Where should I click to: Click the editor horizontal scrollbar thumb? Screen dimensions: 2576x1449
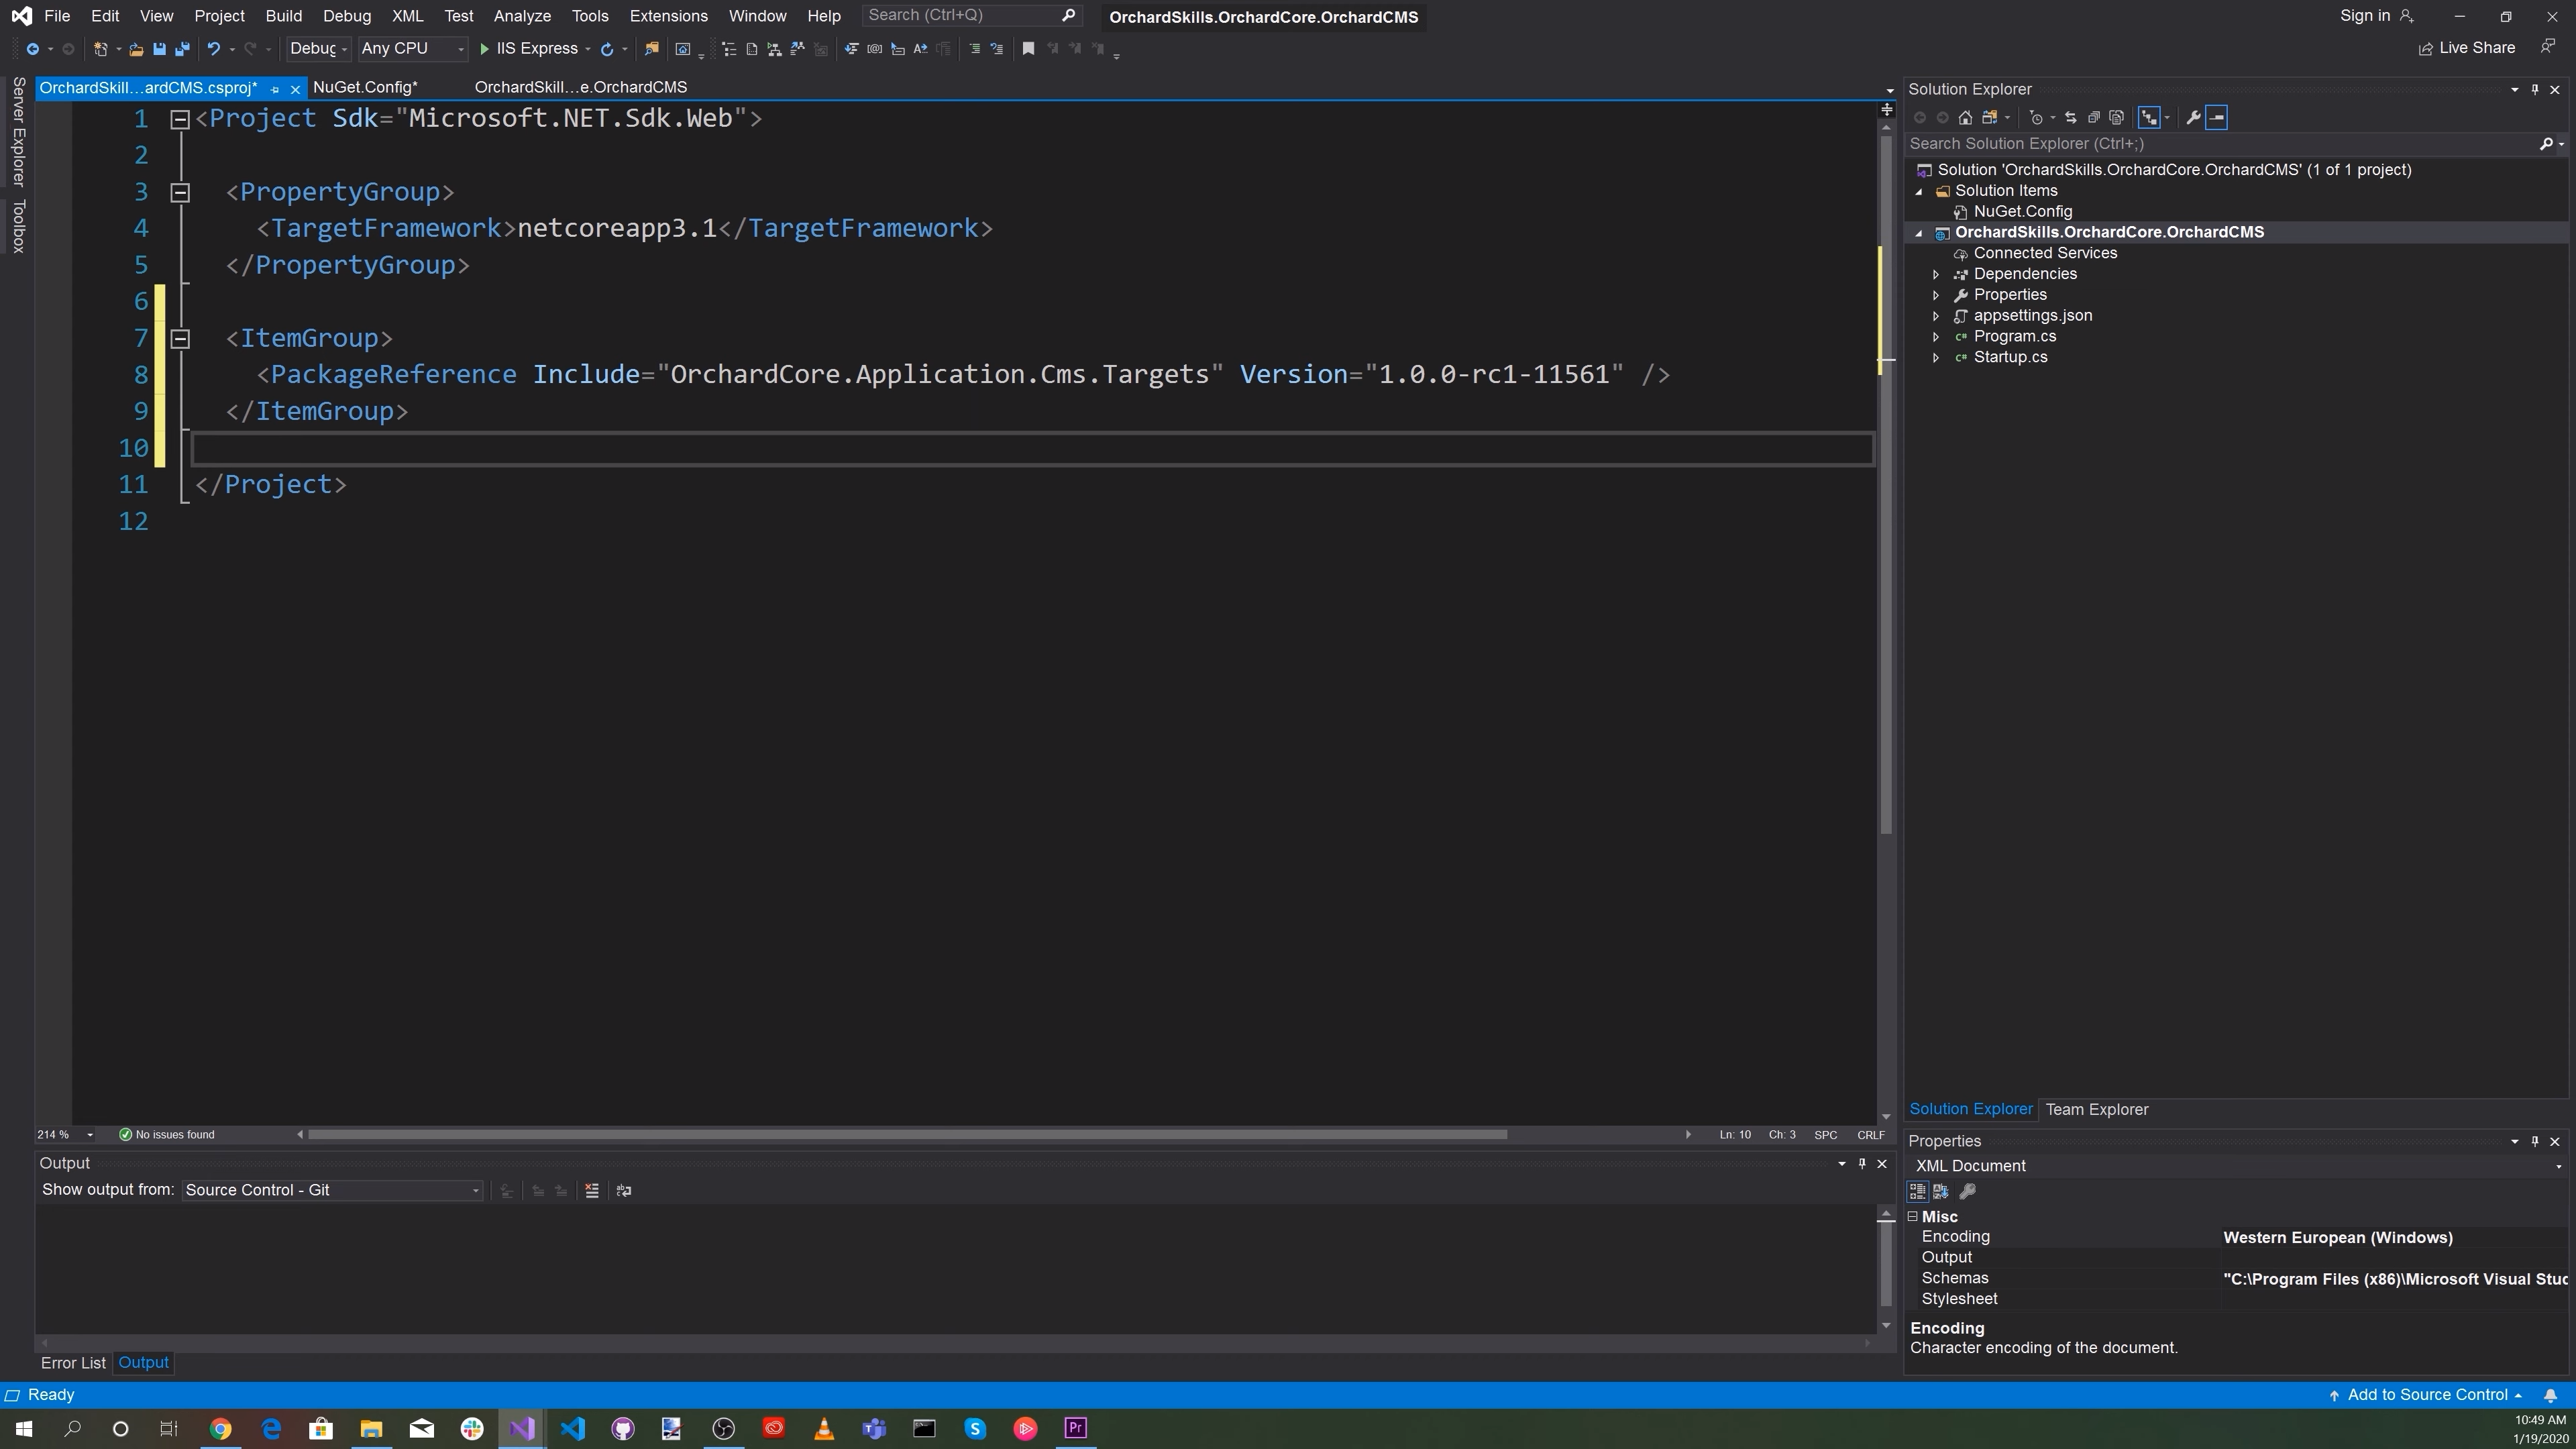907,1135
